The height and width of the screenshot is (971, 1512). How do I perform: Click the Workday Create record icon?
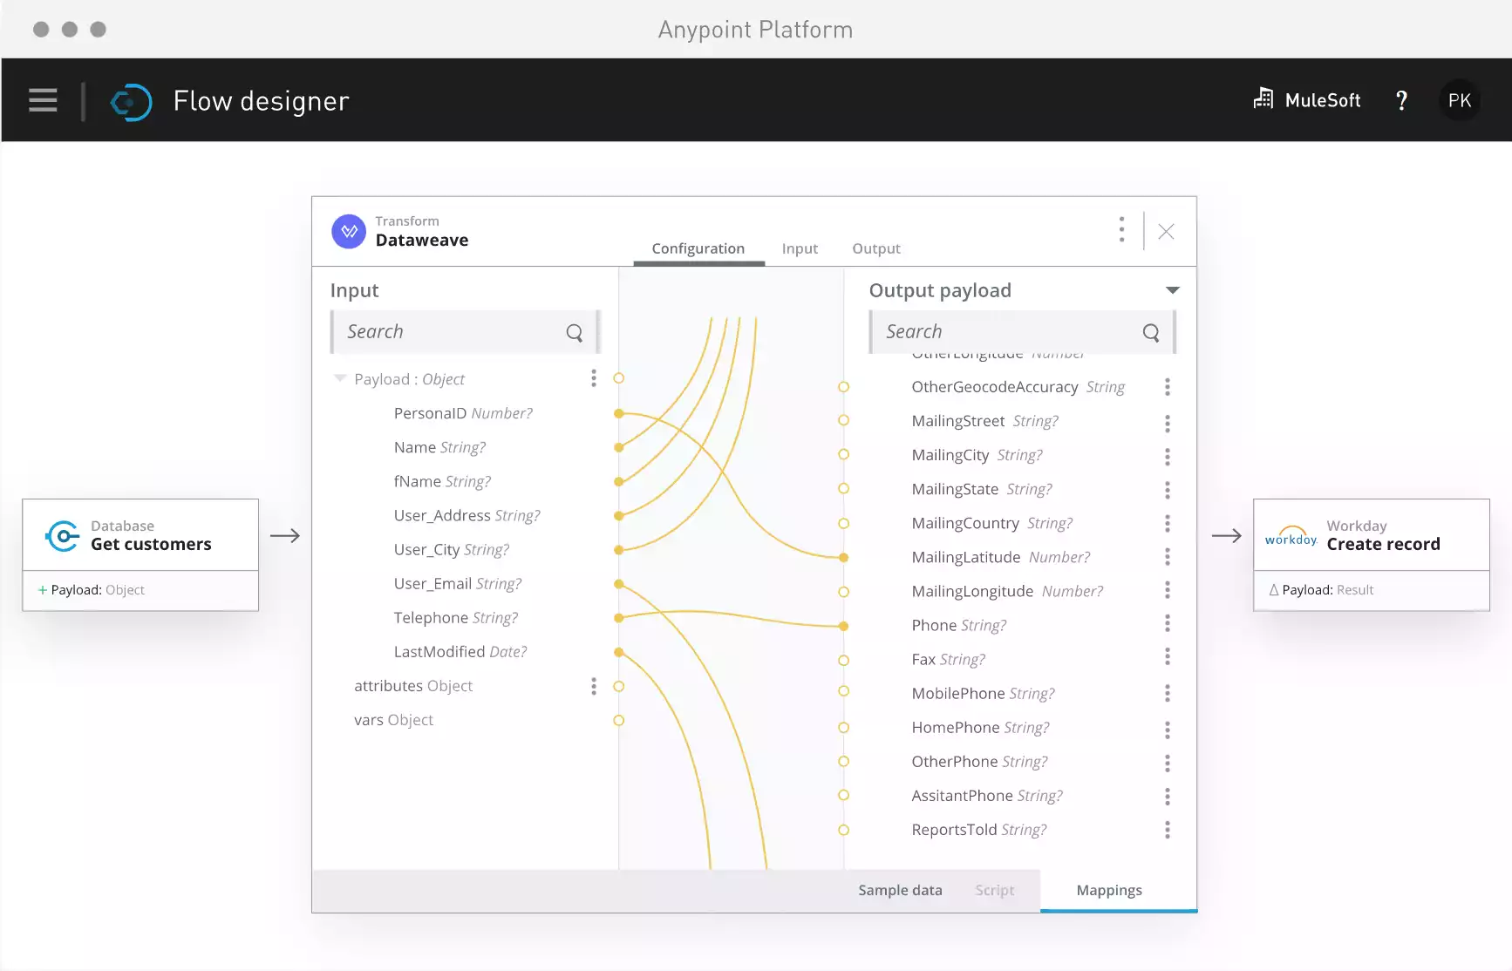(x=1291, y=535)
